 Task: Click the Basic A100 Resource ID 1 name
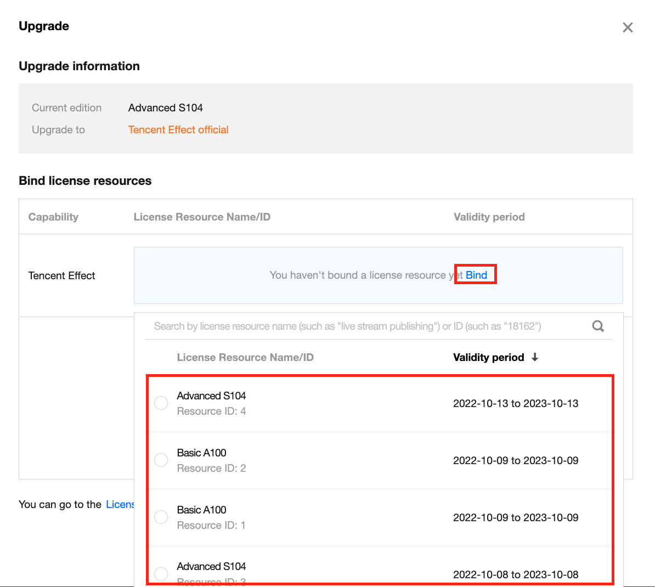click(x=201, y=510)
